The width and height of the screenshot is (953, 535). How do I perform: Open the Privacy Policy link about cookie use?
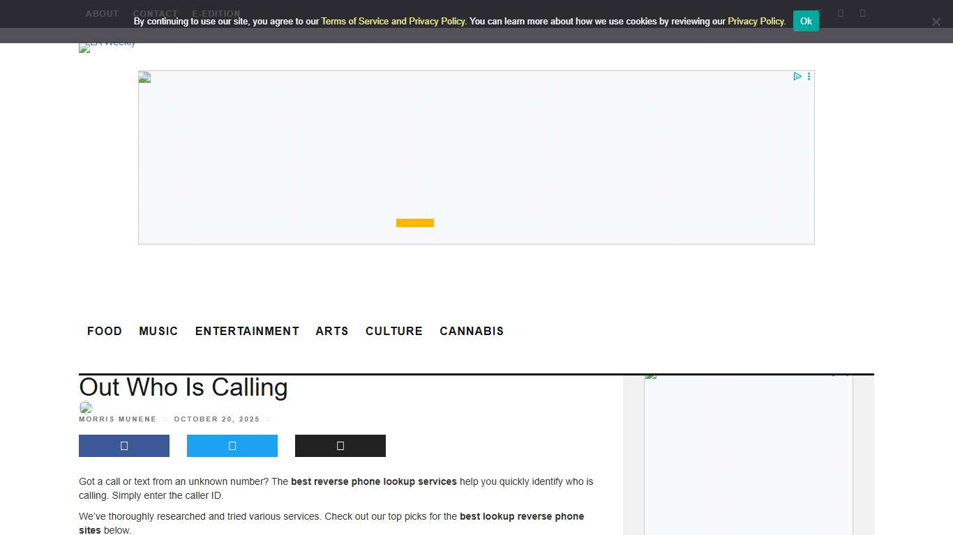pos(756,22)
